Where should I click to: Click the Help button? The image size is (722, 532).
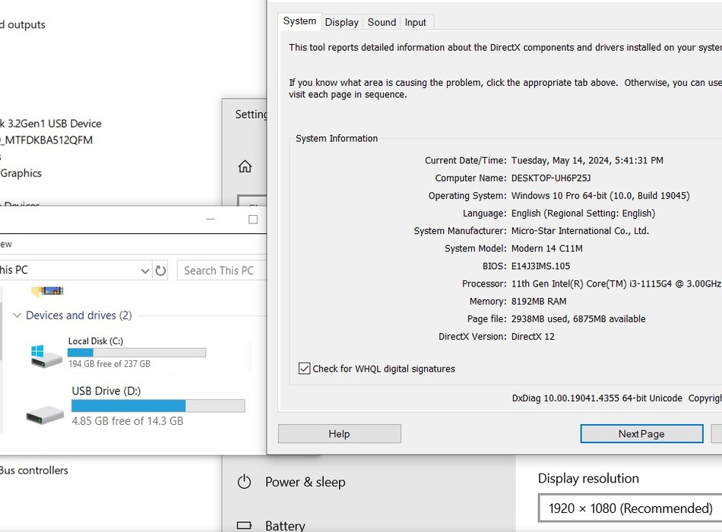pyautogui.click(x=339, y=434)
